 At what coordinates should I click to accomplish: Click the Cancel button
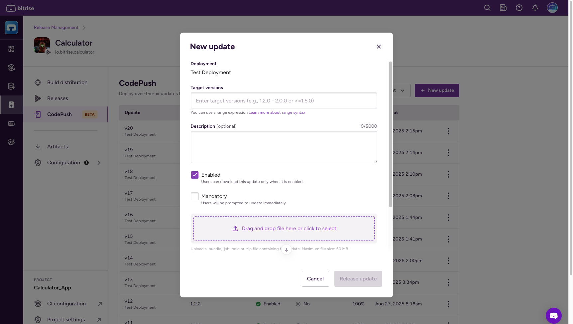(x=315, y=279)
